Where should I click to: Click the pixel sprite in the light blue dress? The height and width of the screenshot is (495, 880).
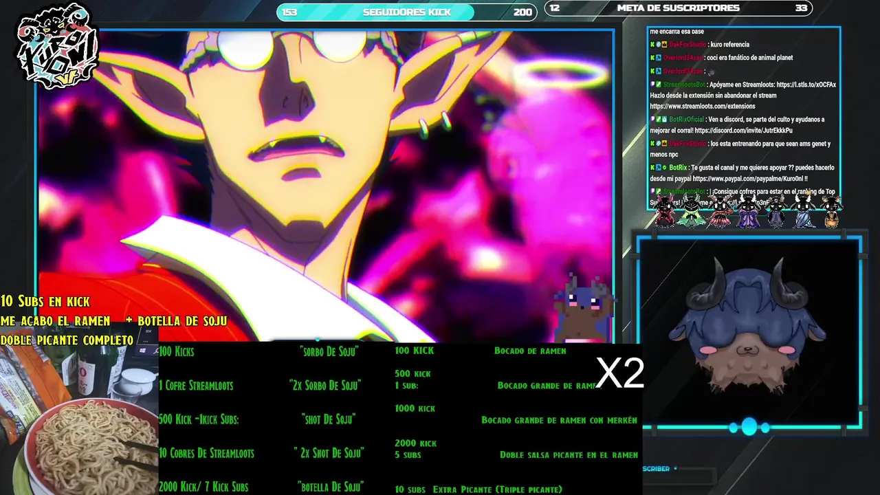coord(802,210)
